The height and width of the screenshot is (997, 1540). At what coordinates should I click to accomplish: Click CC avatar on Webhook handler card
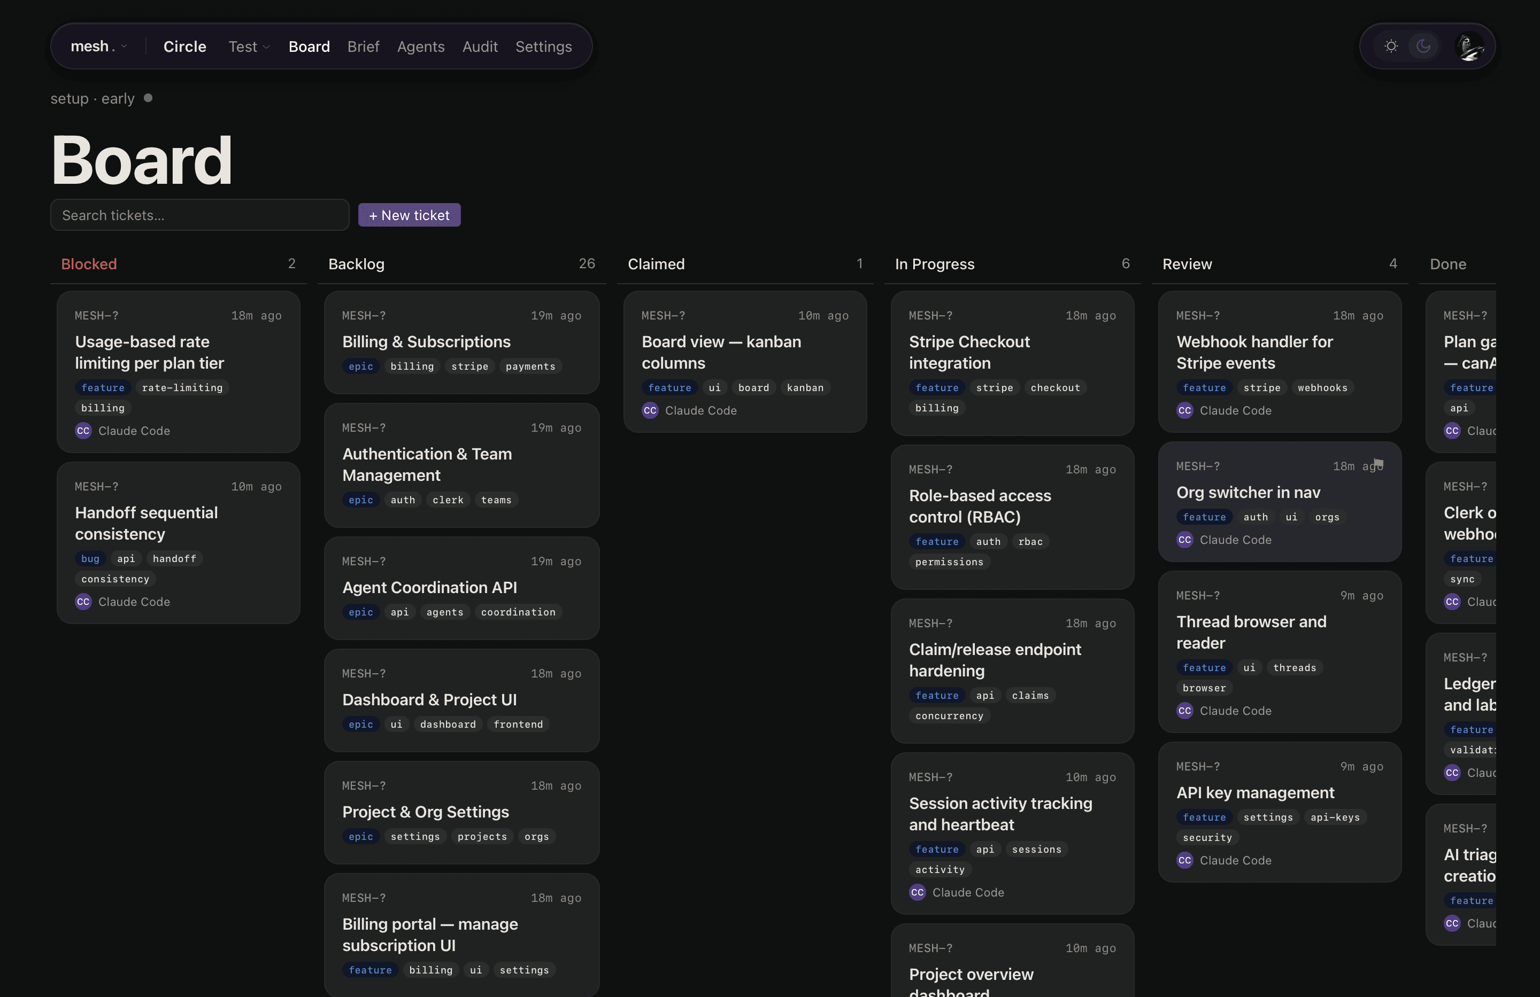1184,410
